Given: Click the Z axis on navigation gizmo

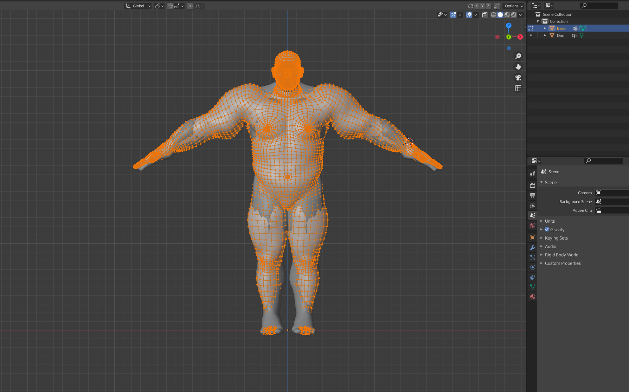Looking at the screenshot, I should tap(508, 26).
